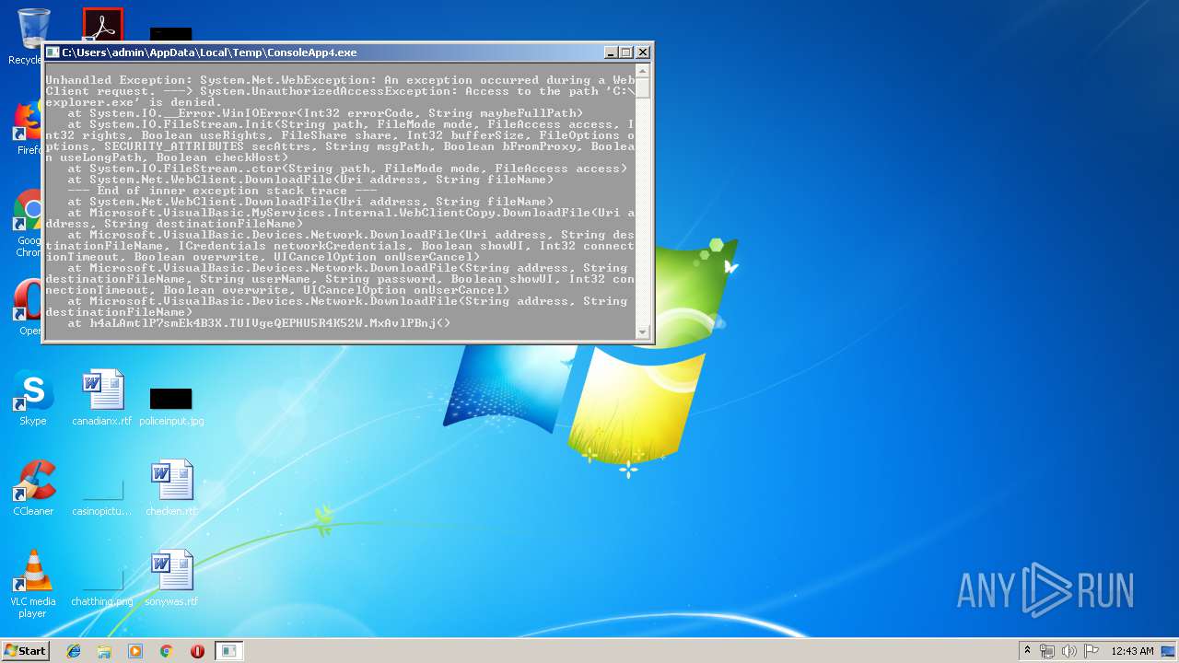Open the policeinput.jpg file
Image resolution: width=1179 pixels, height=663 pixels.
(x=171, y=406)
